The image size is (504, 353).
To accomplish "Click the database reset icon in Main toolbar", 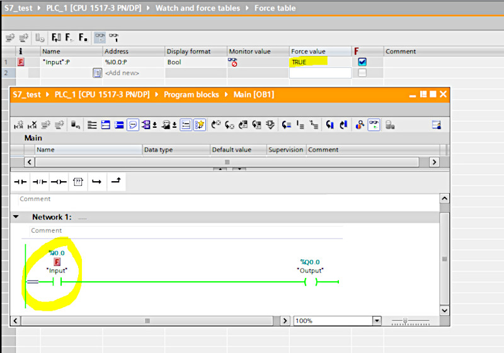I will (x=75, y=125).
